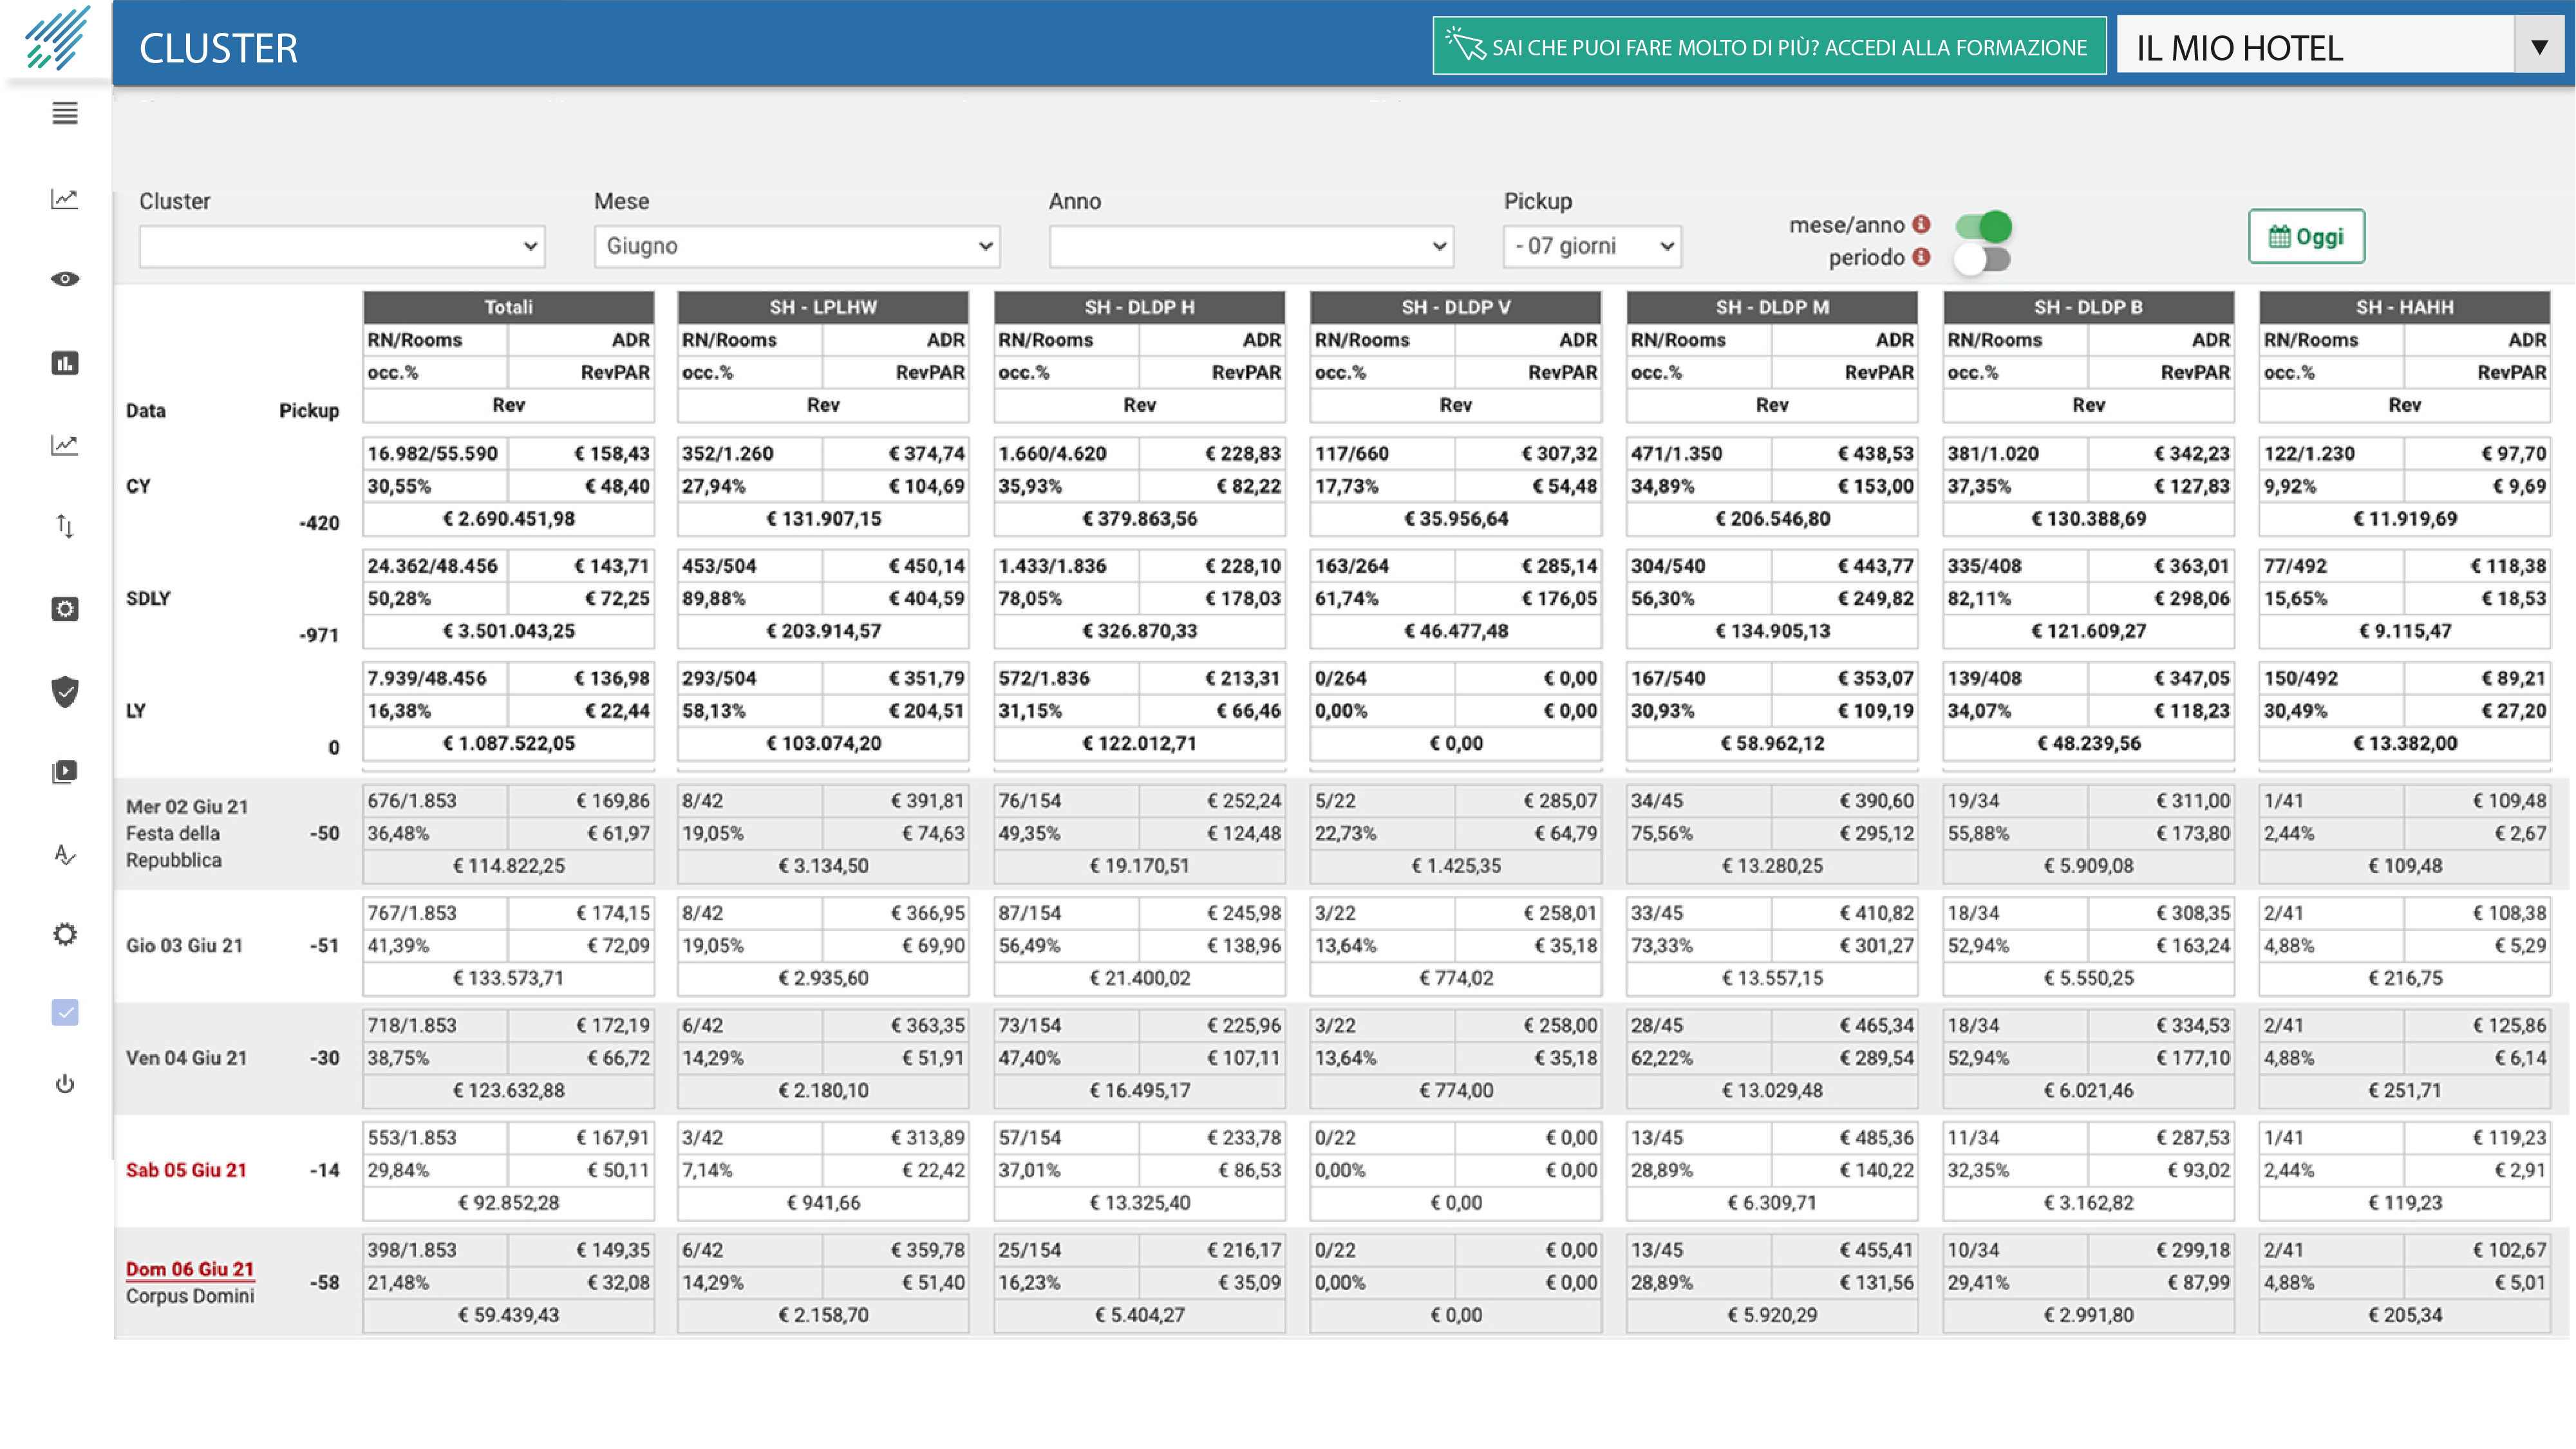2576x1449 pixels.
Task: Change the Mese dropdown from Giugno
Action: [795, 245]
